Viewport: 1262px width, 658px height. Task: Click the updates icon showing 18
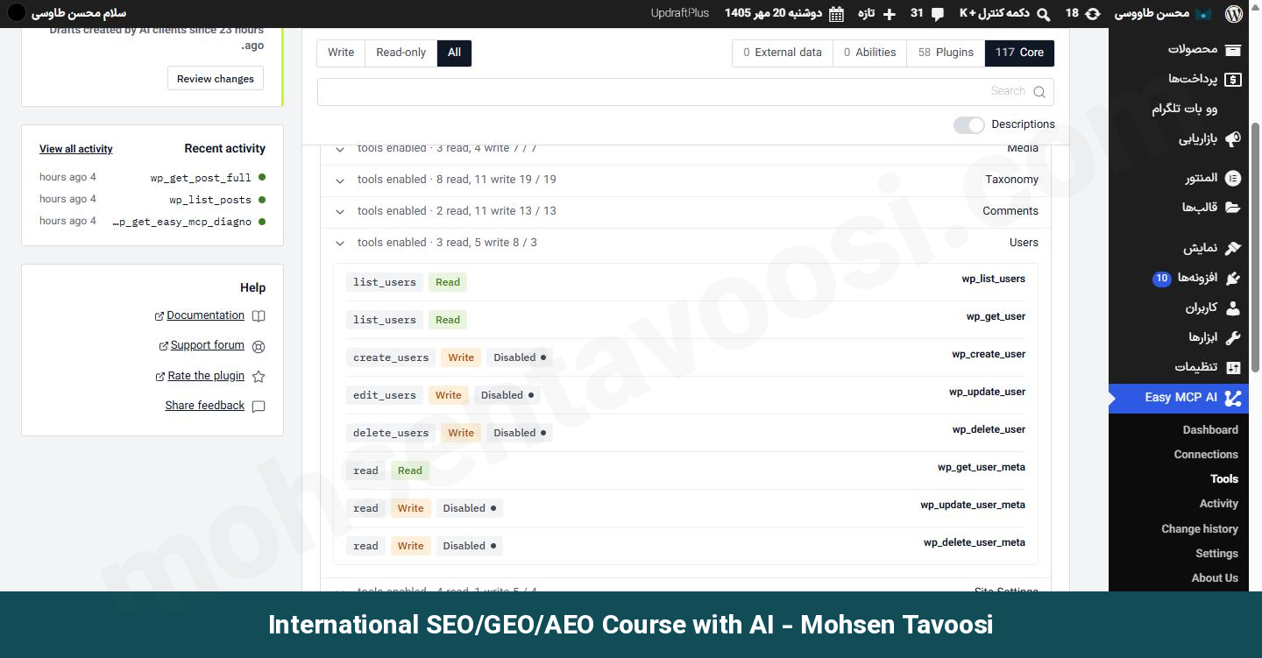point(1093,14)
